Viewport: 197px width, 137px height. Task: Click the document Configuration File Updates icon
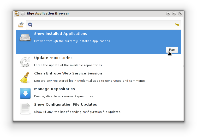coord(25,108)
